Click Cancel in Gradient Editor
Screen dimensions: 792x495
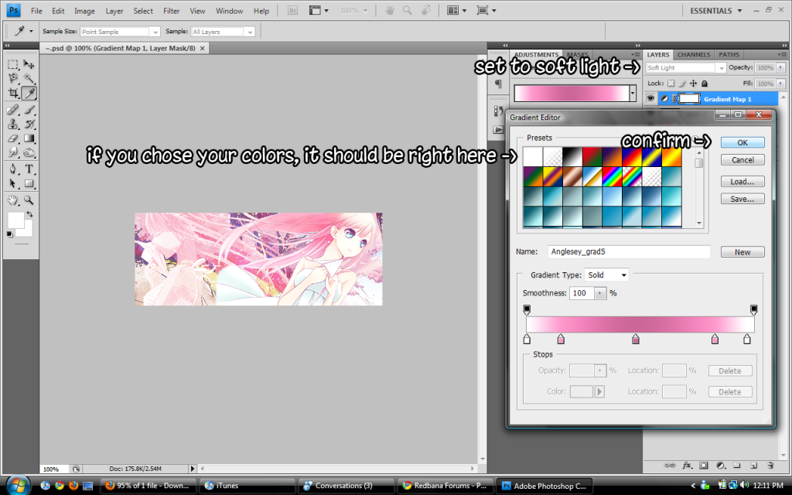coord(742,159)
